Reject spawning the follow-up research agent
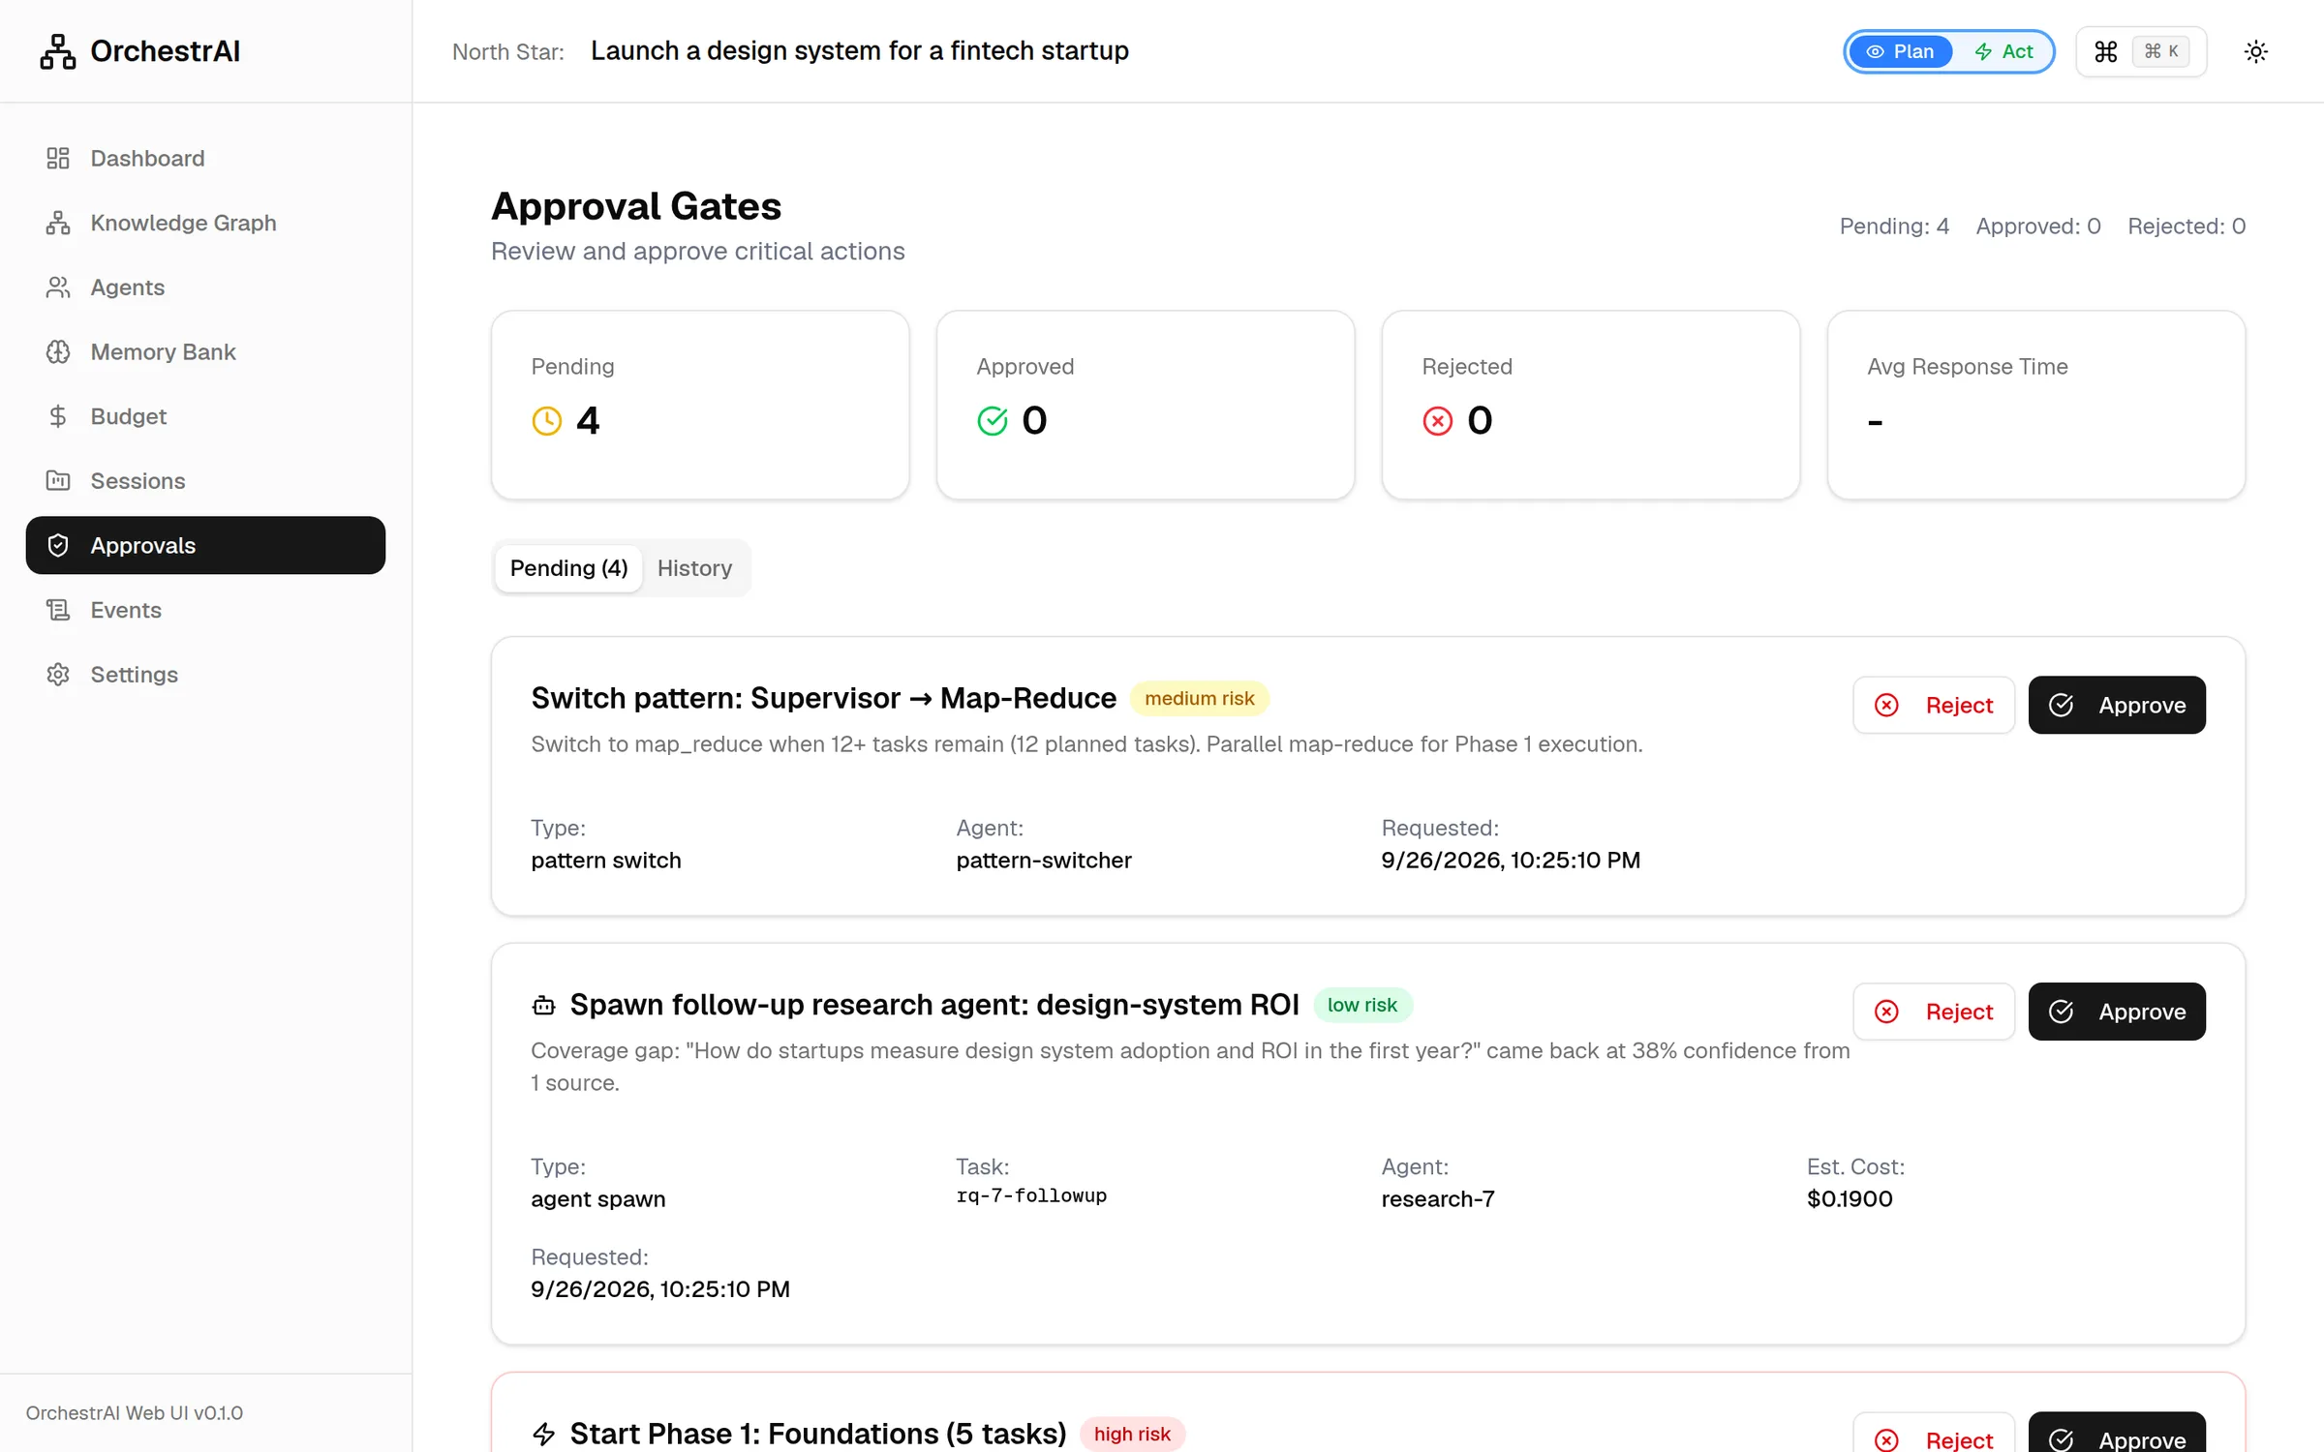Screen dimensions: 2324x1452 pos(1934,1012)
